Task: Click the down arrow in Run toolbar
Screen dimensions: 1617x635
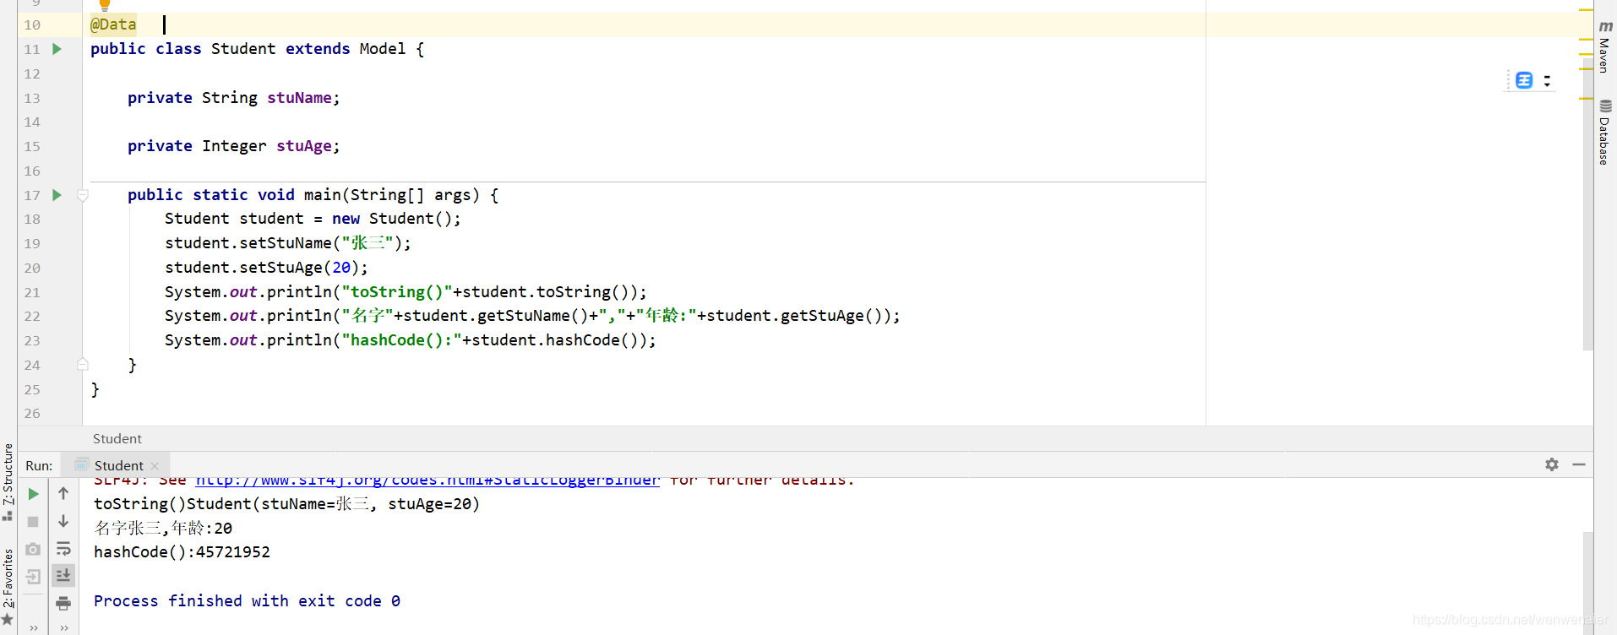Action: [x=63, y=522]
